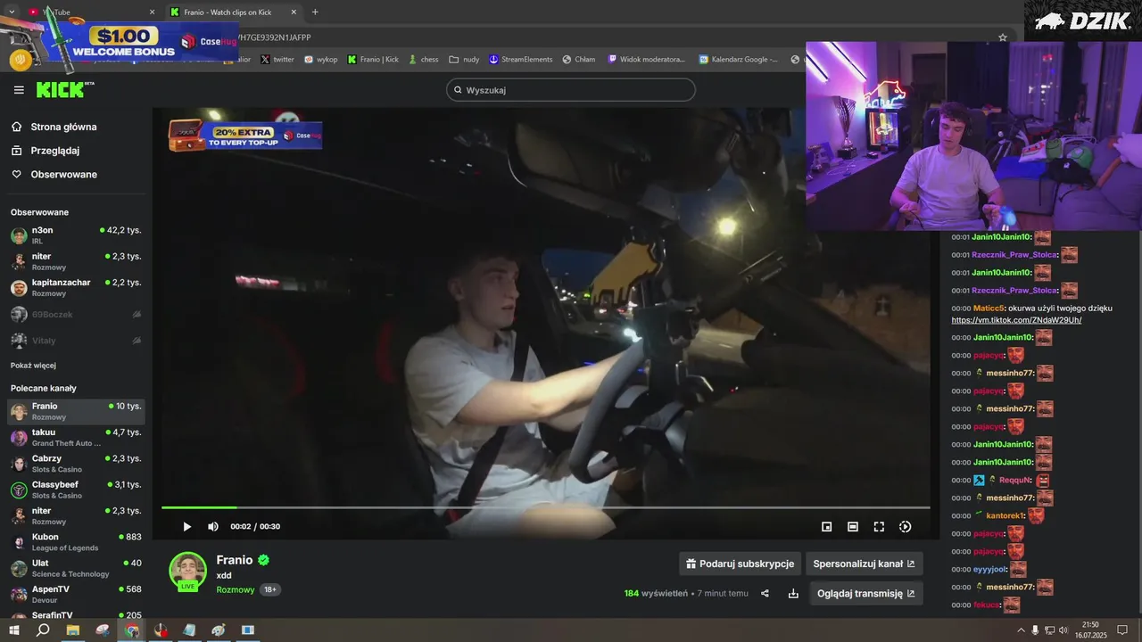Viewport: 1142px width, 642px height.
Task: Open the twitter bookmark
Action: [x=277, y=60]
